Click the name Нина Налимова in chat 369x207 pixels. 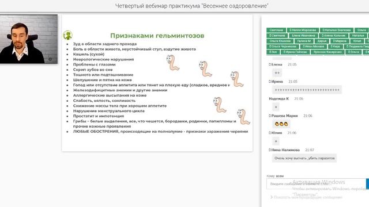(x=285, y=150)
